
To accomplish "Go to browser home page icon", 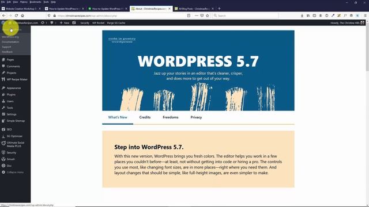I will [22, 16].
